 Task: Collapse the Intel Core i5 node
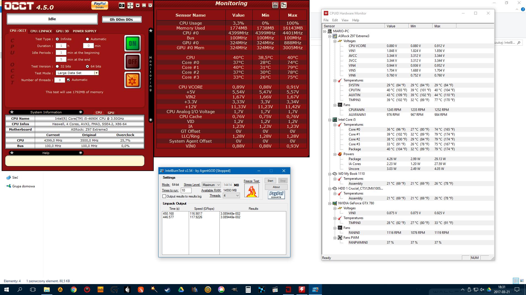coord(330,120)
